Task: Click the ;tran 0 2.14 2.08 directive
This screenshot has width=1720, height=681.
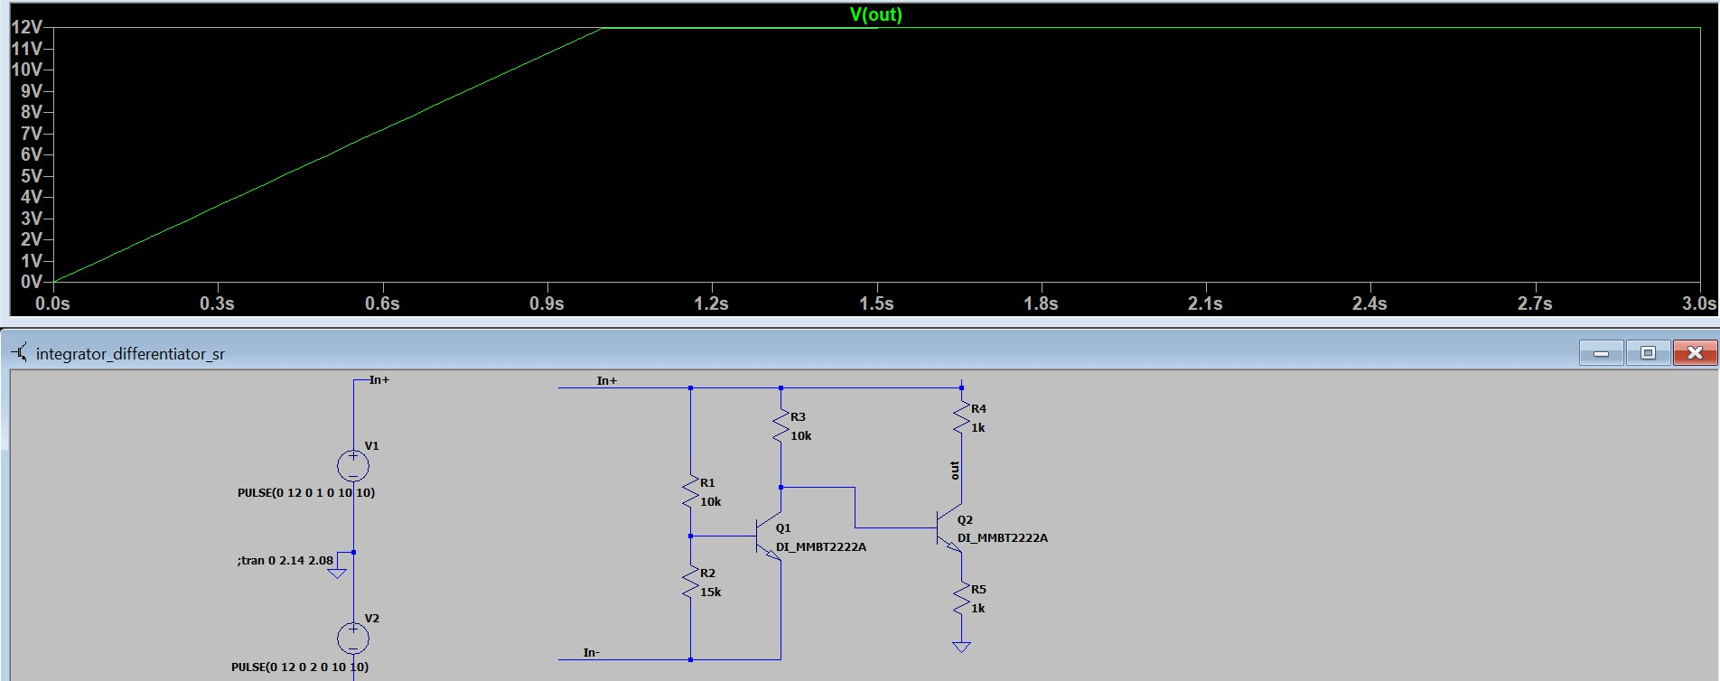Action: click(285, 560)
